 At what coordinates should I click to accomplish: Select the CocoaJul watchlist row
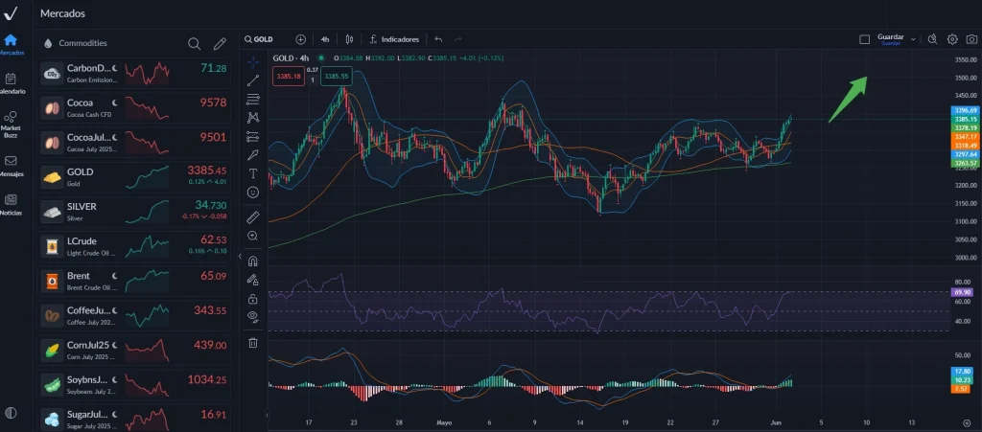134,143
